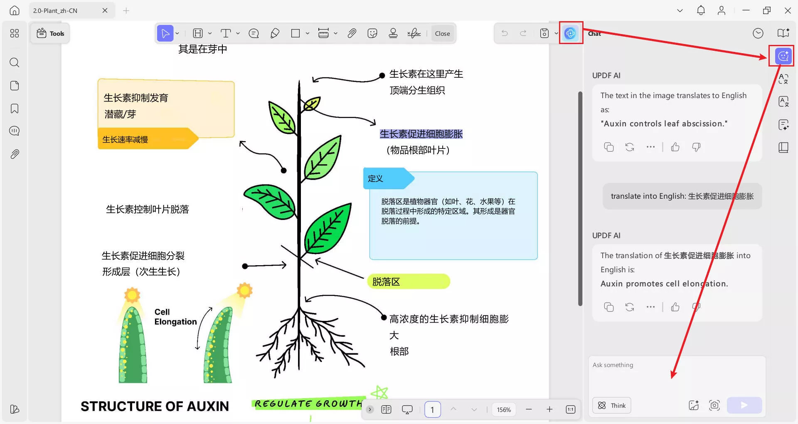Open the search magnifier in left sidebar
The height and width of the screenshot is (424, 798).
click(x=15, y=62)
